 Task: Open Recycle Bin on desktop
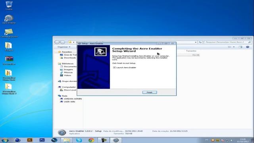point(9,6)
